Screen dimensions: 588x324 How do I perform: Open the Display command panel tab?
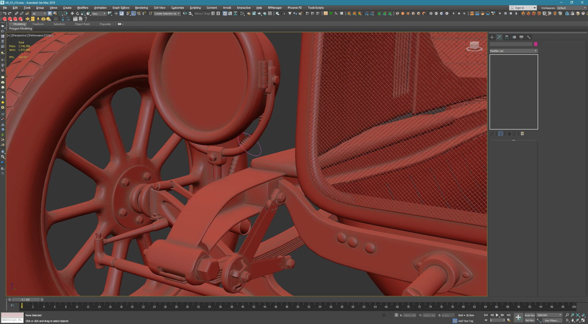[521, 37]
